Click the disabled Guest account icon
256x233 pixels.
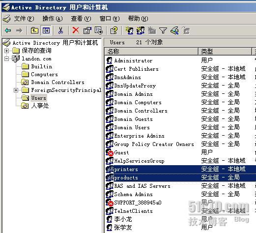coord(110,152)
